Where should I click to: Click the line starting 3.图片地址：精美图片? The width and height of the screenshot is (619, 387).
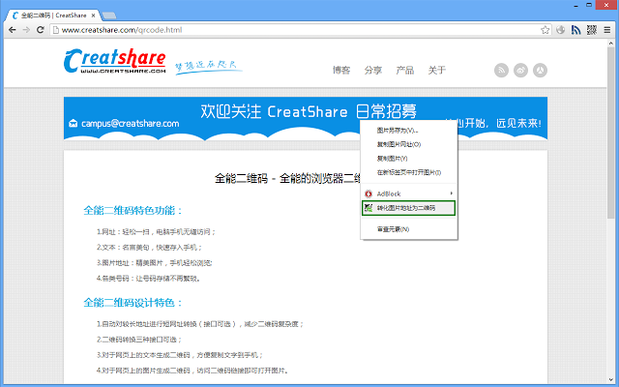(155, 262)
